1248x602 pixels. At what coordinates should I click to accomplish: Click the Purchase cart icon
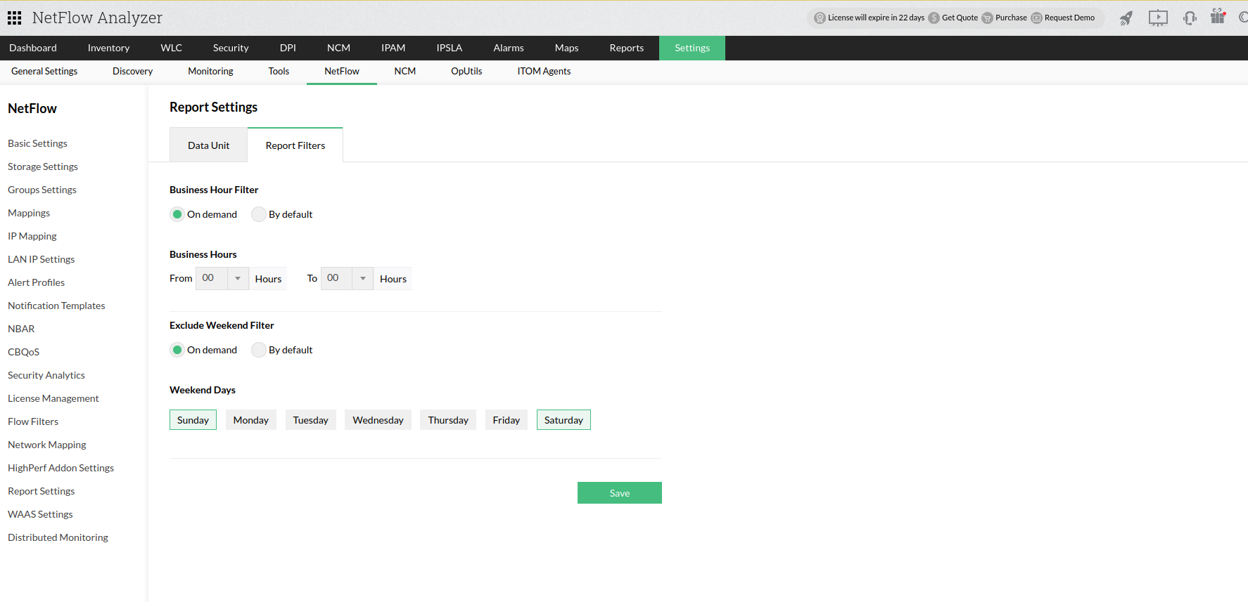pyautogui.click(x=988, y=18)
